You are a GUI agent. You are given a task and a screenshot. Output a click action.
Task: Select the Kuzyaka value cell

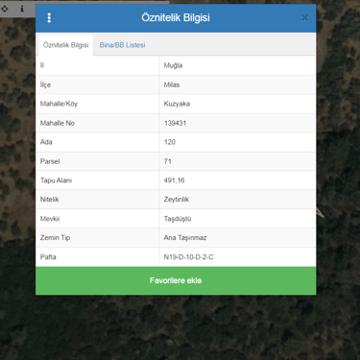pos(237,104)
